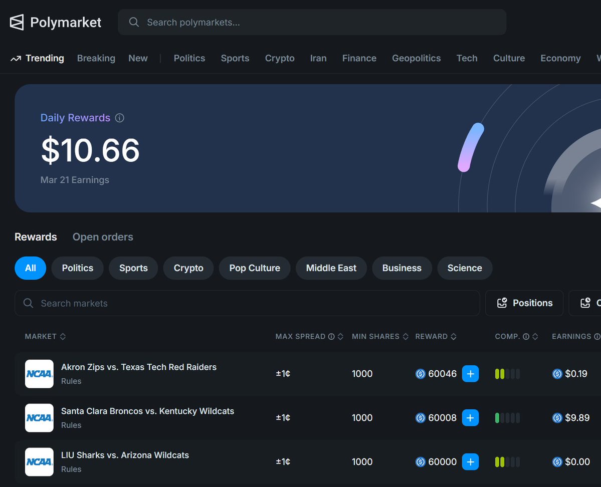Click the NCAA logo for Santa Clara Broncos
Screen dimensions: 601x487
(39, 418)
